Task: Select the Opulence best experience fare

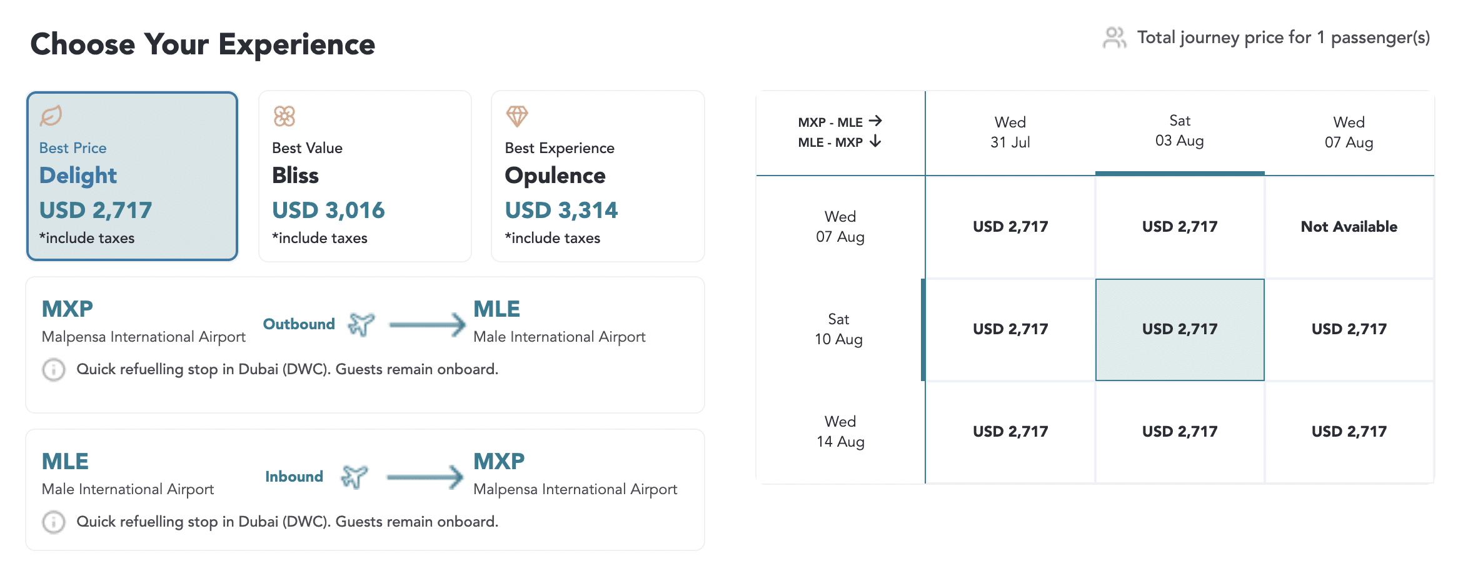Action: [598, 176]
